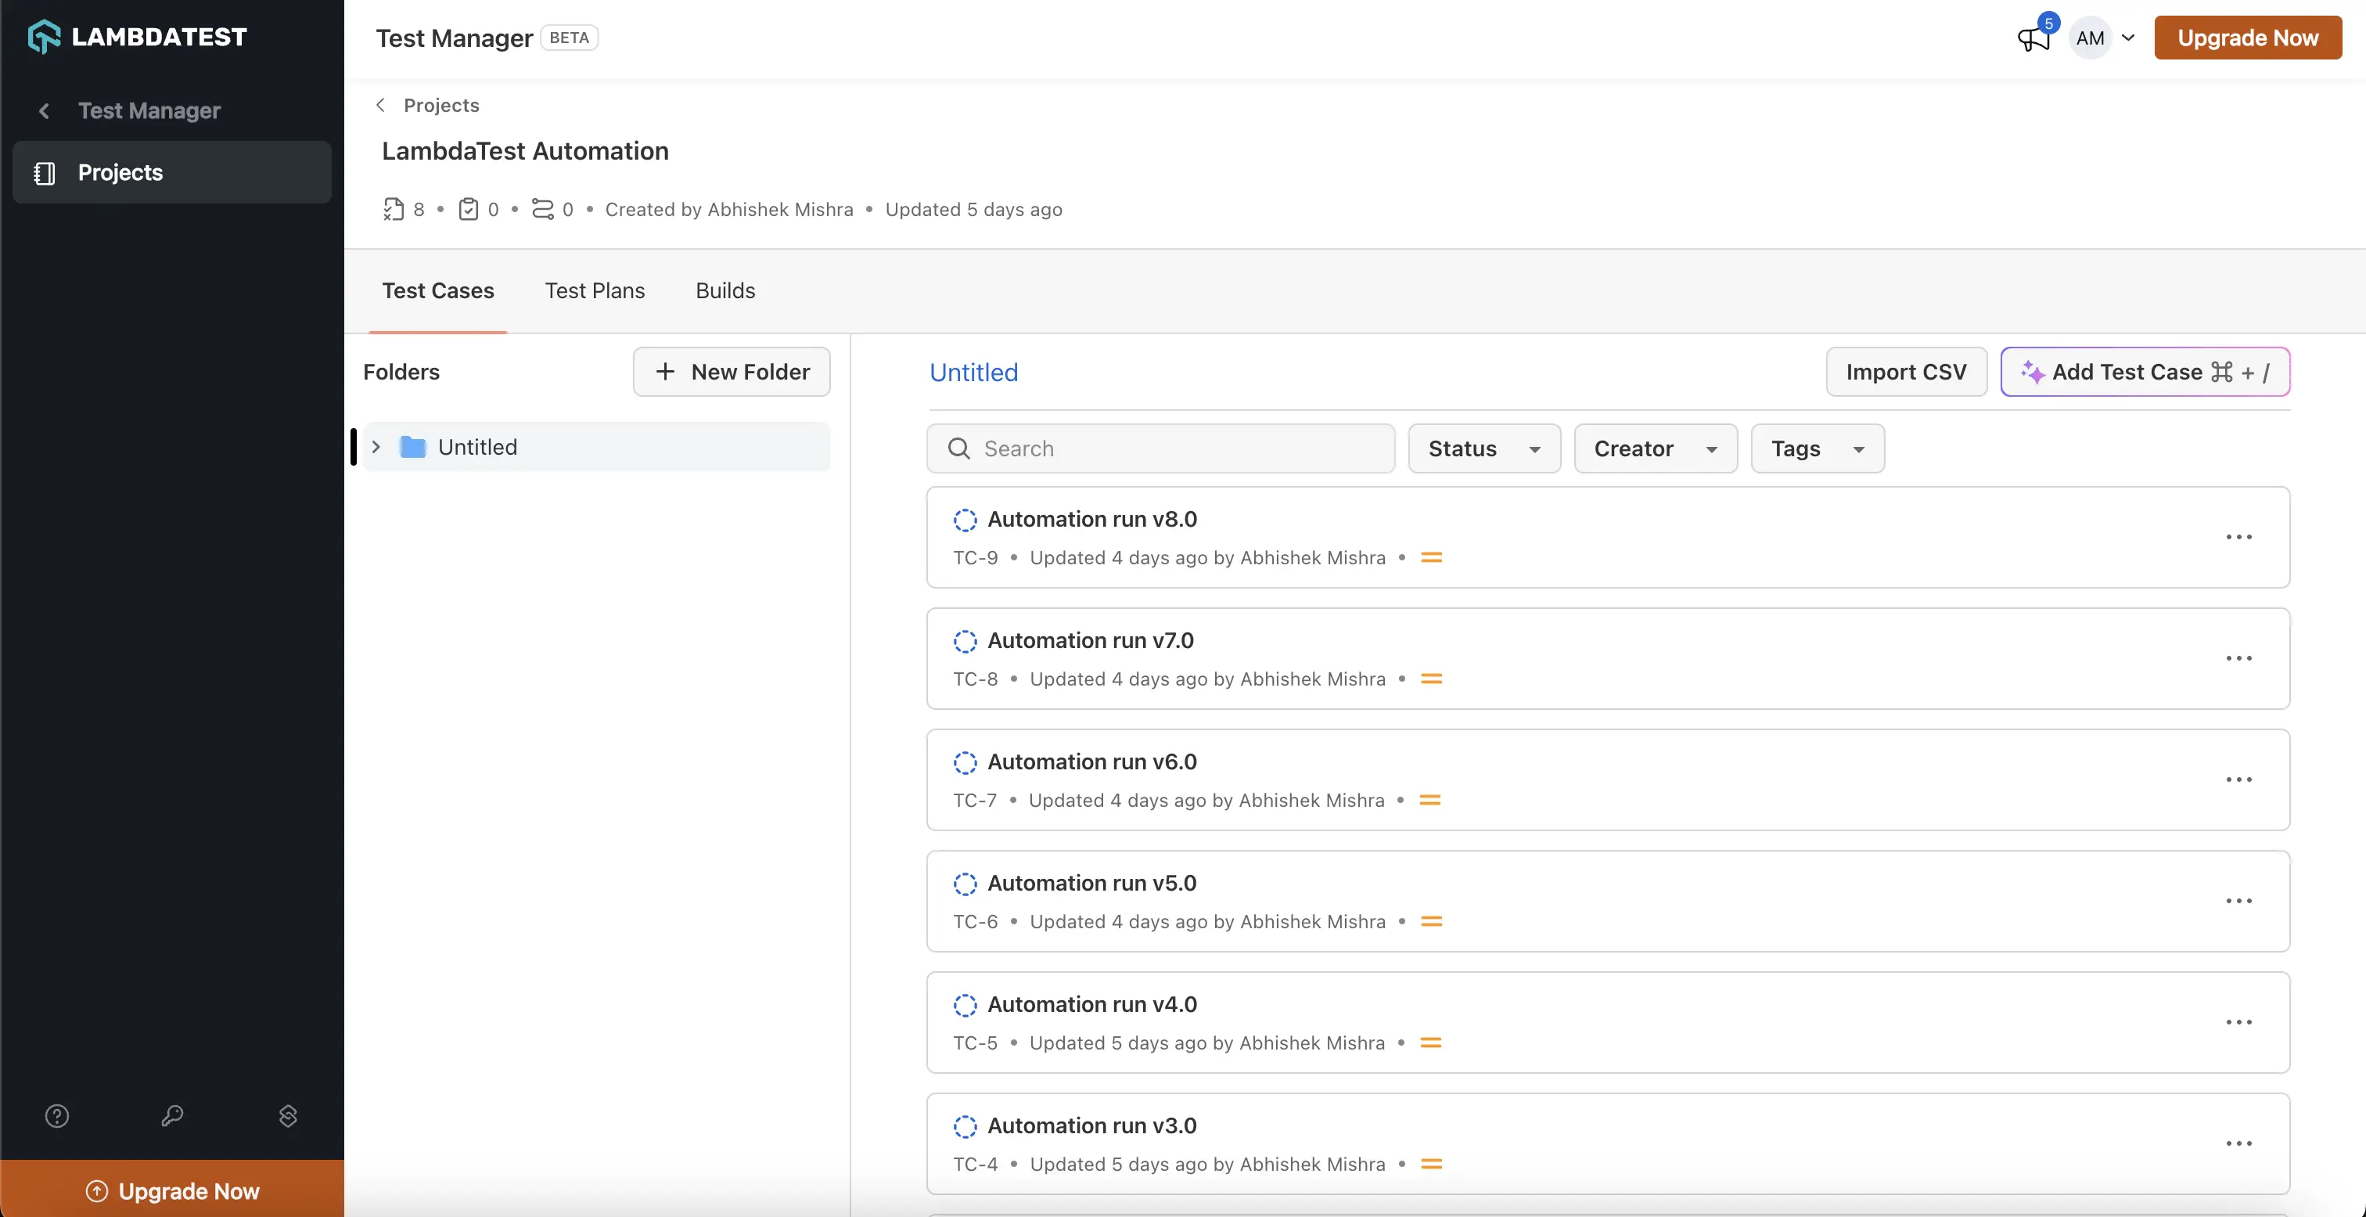The width and height of the screenshot is (2366, 1217).
Task: Open the Tags filter dropdown
Action: click(1818, 448)
